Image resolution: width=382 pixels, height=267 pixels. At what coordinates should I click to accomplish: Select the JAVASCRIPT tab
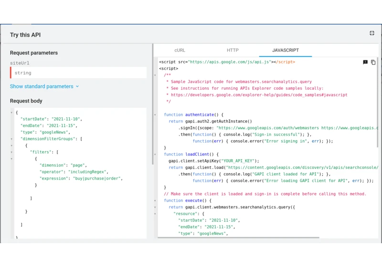[x=285, y=51]
